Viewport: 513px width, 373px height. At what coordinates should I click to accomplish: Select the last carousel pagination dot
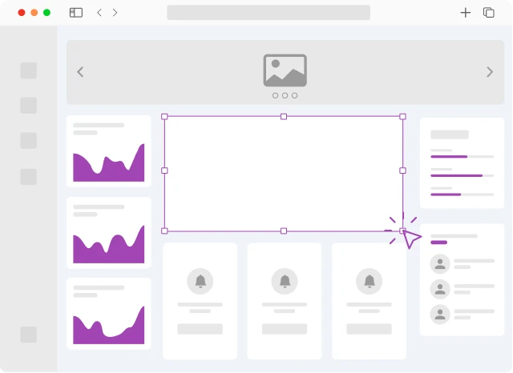(294, 95)
